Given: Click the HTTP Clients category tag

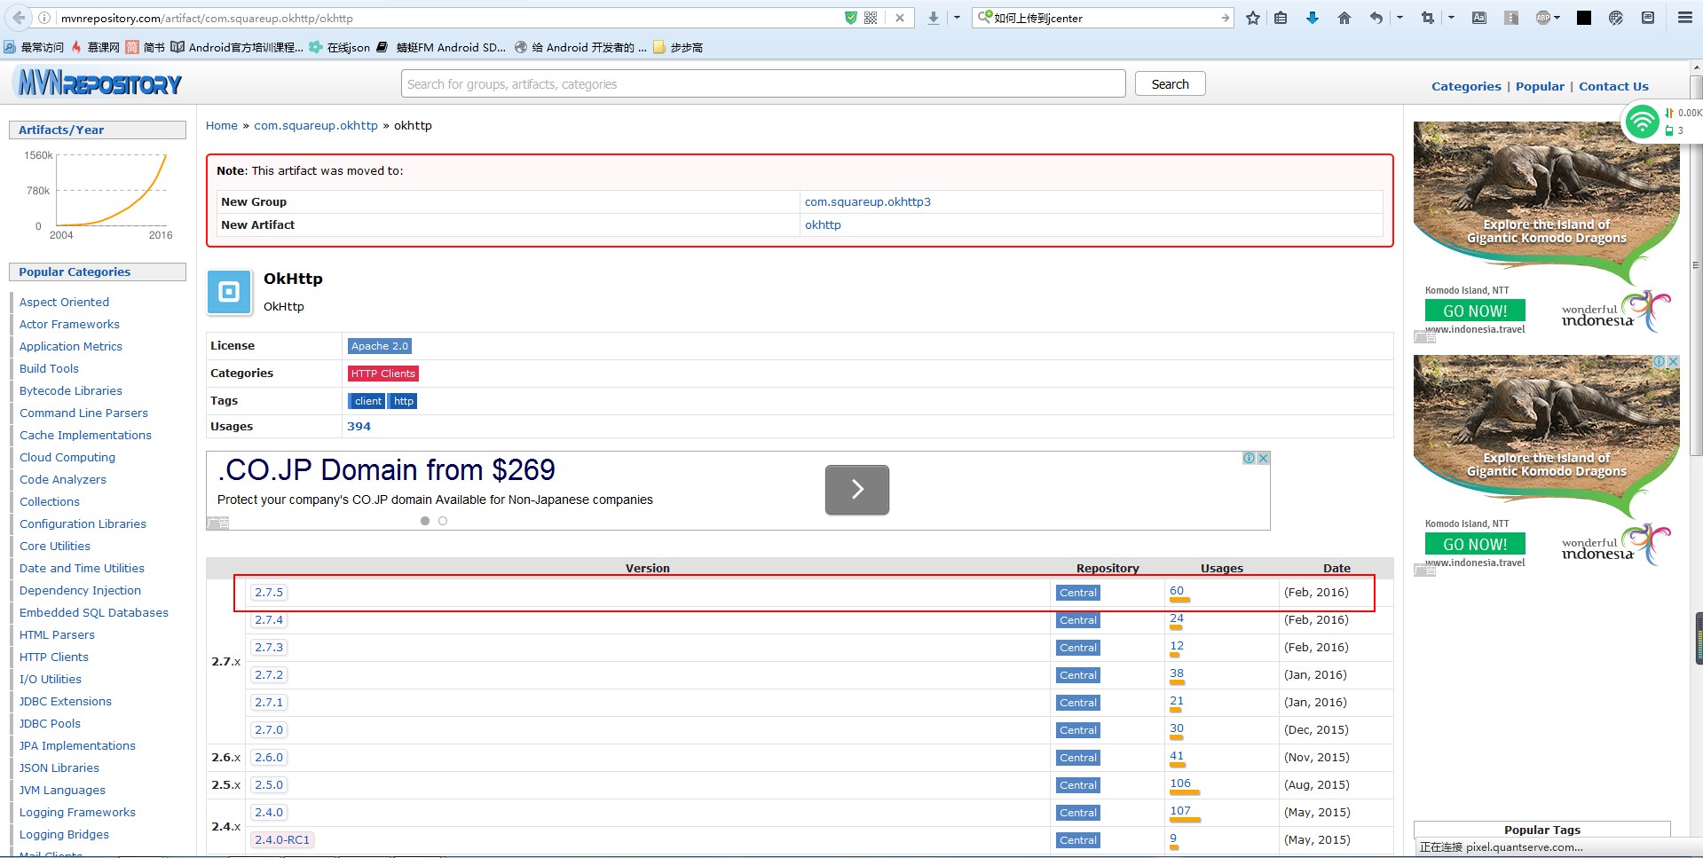Looking at the screenshot, I should coord(382,374).
